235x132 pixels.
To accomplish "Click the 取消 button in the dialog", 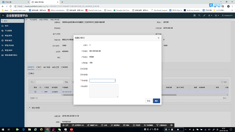I will tap(149, 101).
